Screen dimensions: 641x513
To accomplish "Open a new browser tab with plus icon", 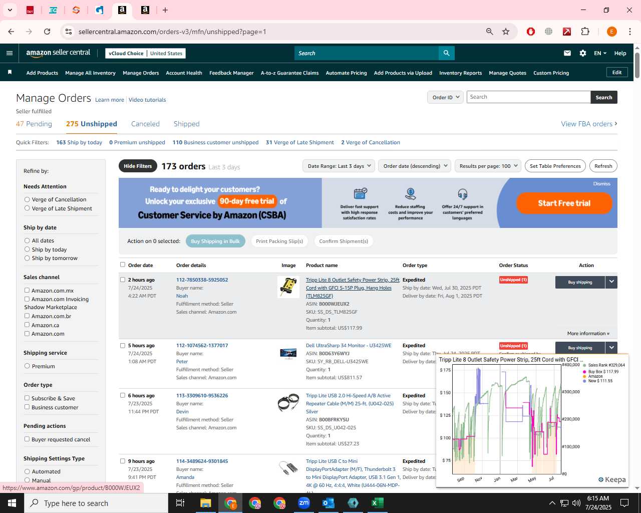I will (x=165, y=10).
